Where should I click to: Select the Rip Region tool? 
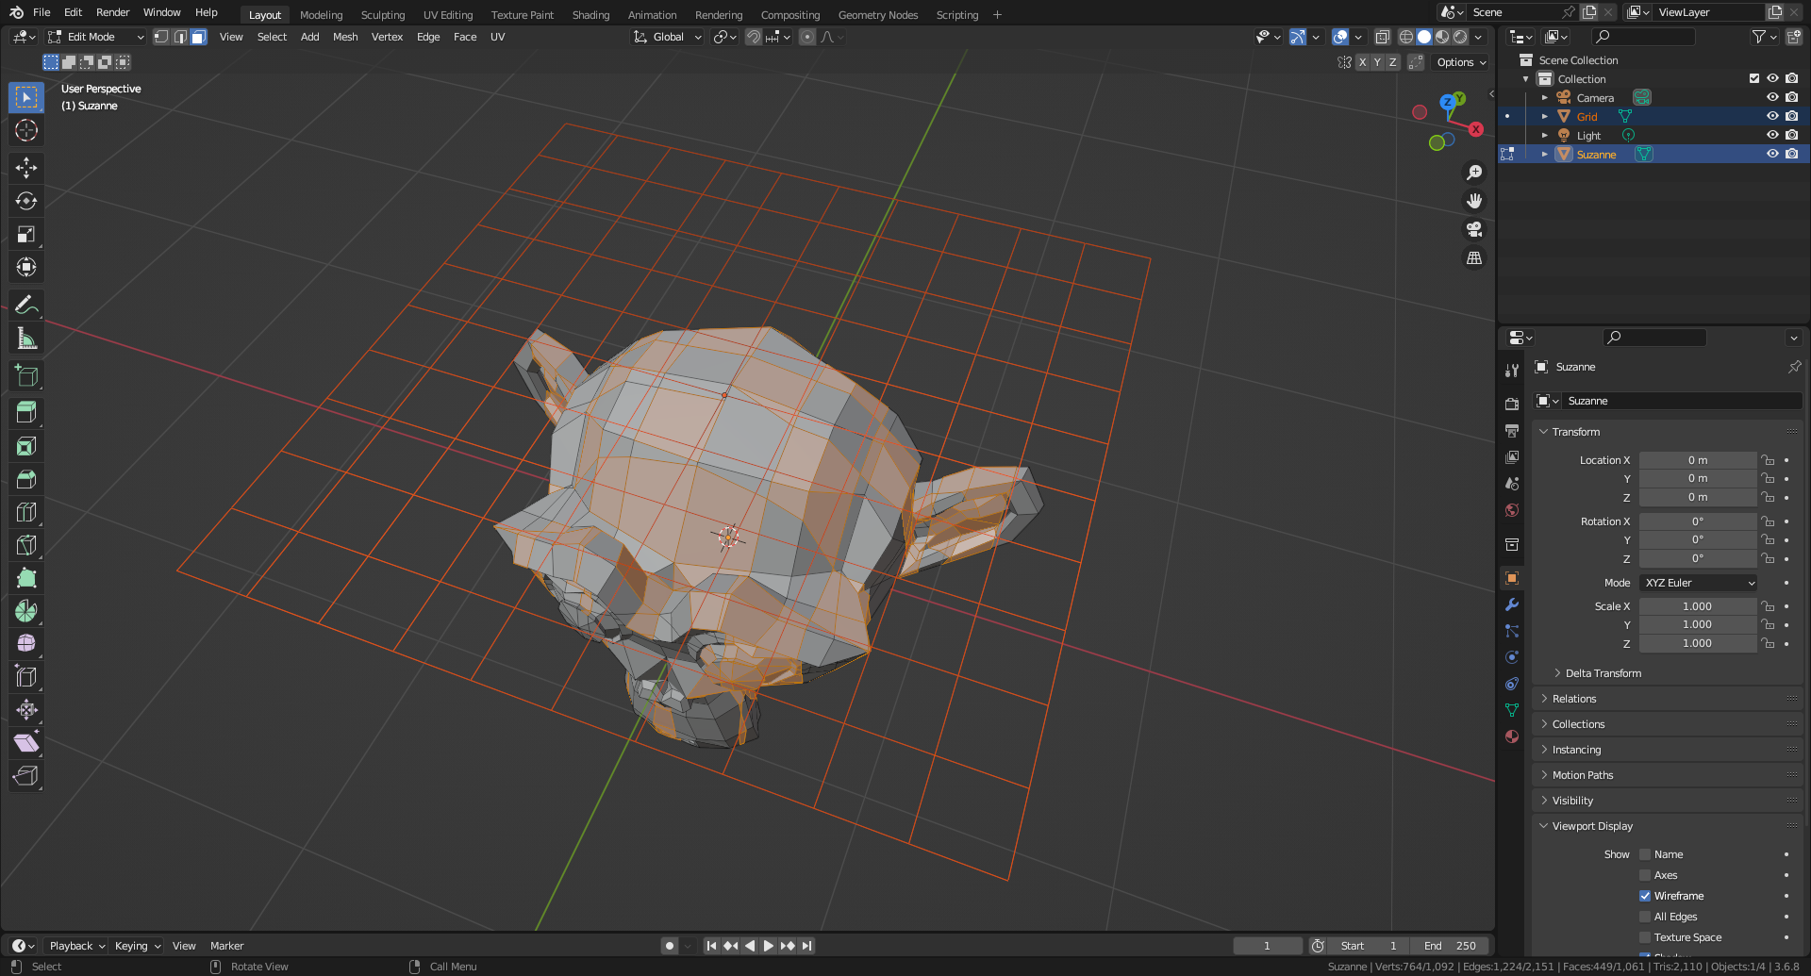pos(26,776)
